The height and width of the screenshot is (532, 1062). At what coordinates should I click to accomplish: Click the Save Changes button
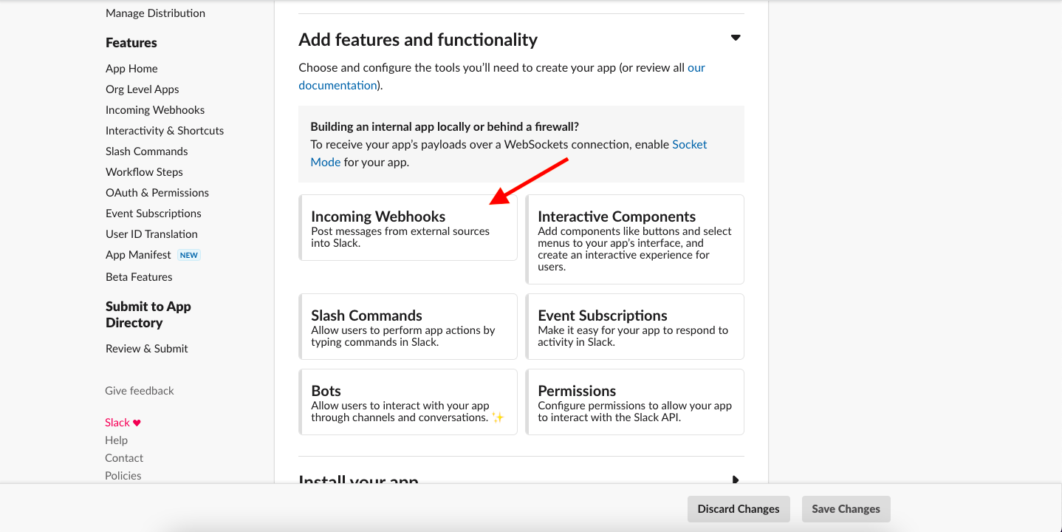[846, 509]
